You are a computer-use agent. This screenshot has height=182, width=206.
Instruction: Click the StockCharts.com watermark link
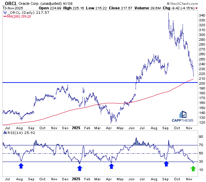(x=182, y=3)
